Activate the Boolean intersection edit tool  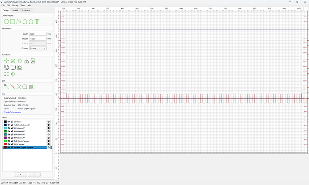click(18, 87)
